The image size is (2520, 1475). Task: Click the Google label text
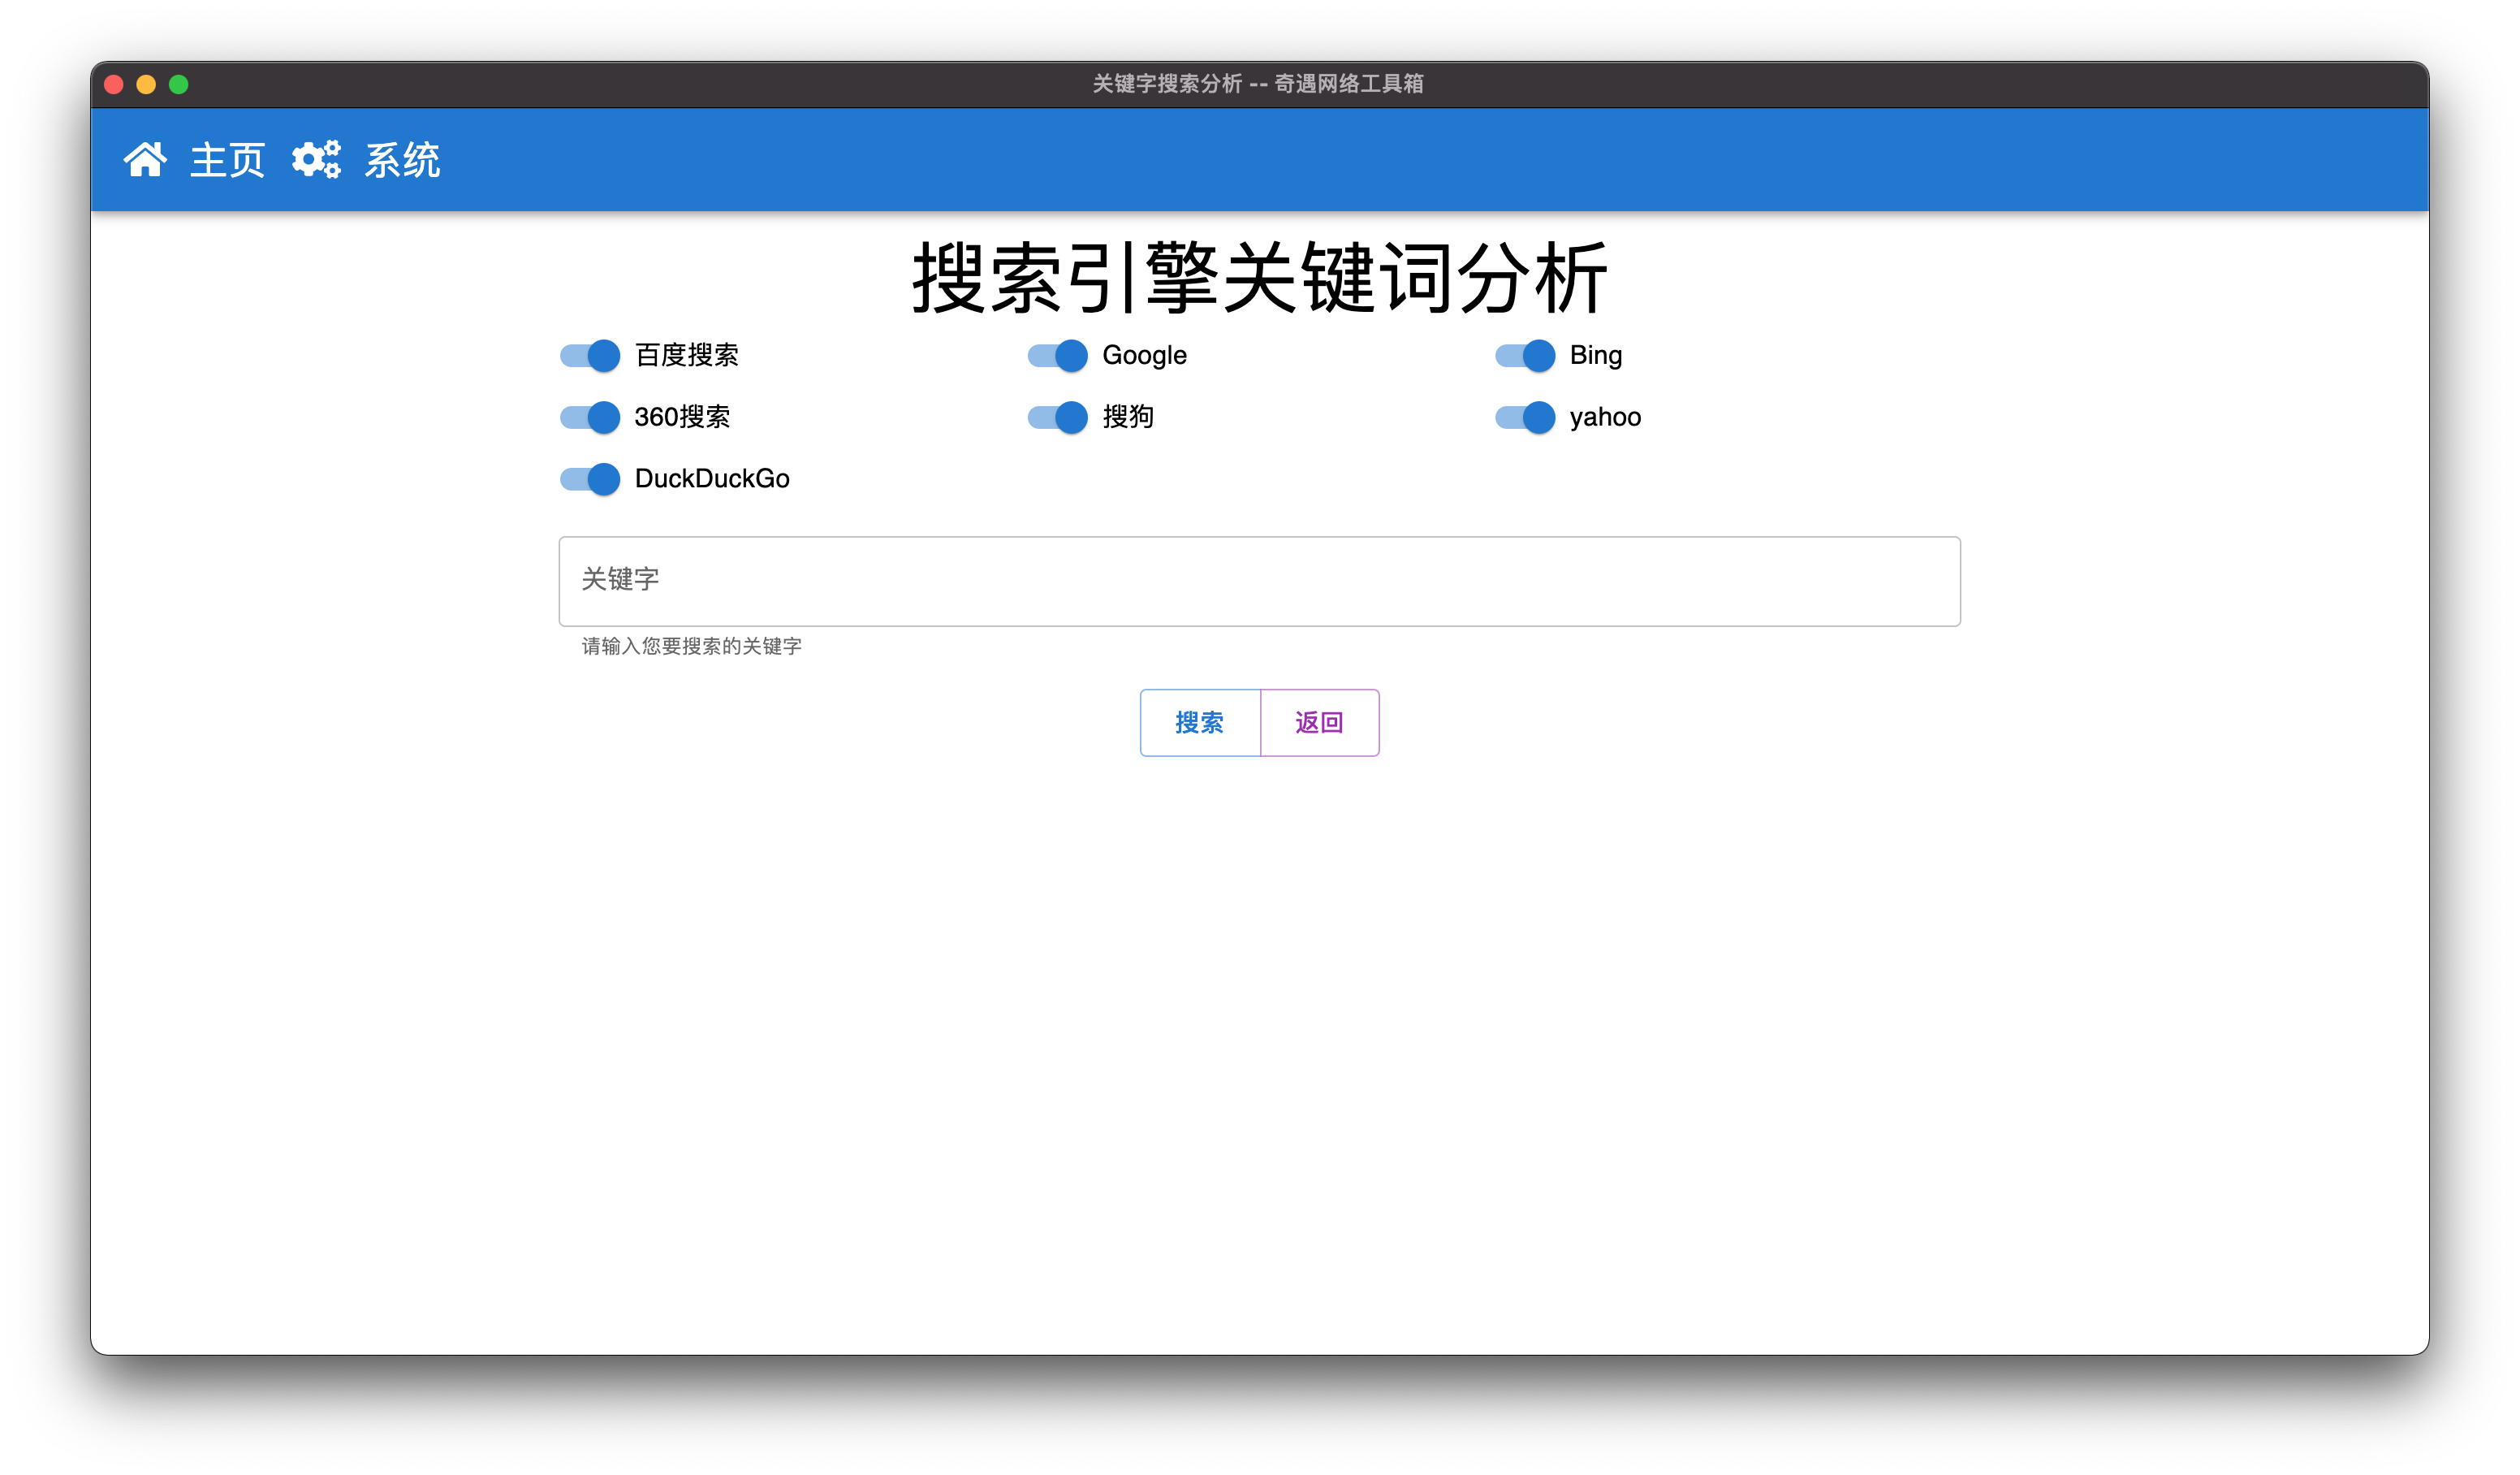point(1144,355)
